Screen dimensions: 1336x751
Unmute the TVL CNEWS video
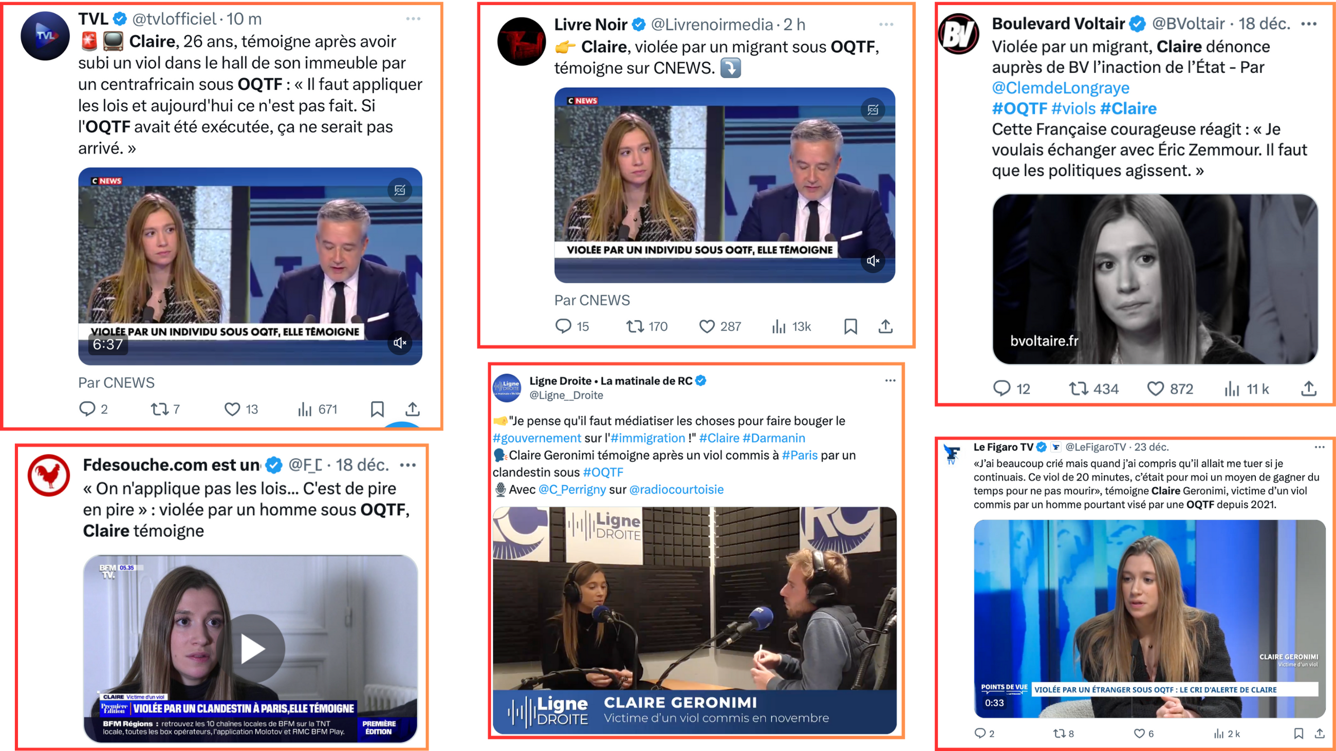pyautogui.click(x=400, y=343)
